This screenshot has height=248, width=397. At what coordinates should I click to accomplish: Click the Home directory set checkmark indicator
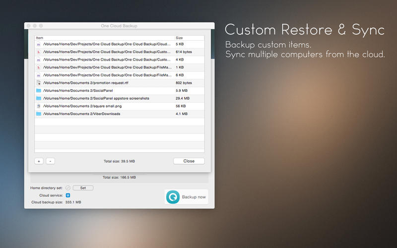[67, 188]
